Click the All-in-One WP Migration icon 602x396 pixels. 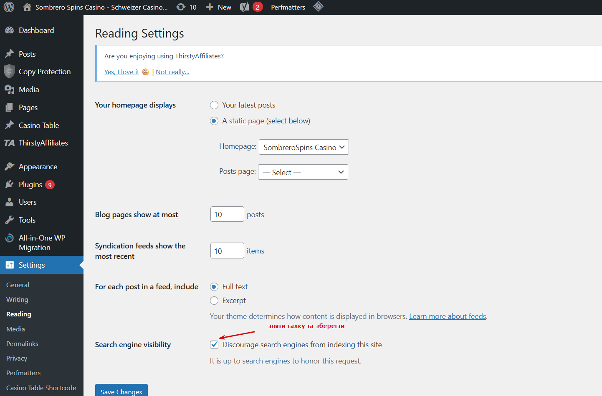coord(9,238)
